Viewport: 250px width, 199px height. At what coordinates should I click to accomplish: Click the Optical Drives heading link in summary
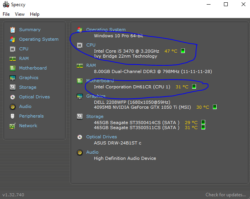coord(102,137)
